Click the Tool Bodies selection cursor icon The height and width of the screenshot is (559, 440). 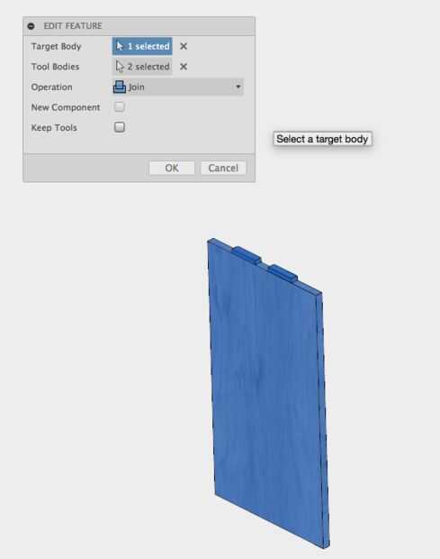(x=120, y=67)
